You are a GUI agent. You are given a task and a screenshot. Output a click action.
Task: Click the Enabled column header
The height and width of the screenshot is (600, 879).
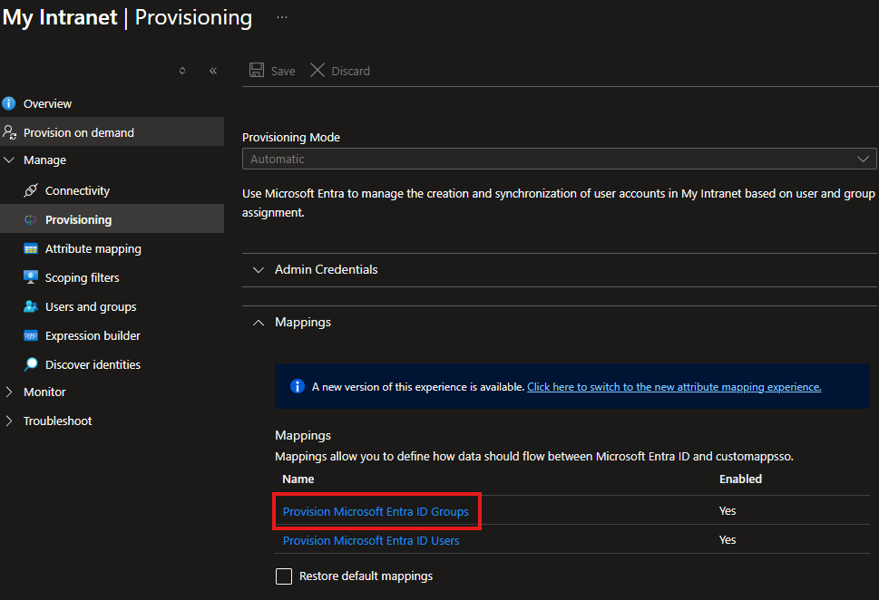coord(740,479)
